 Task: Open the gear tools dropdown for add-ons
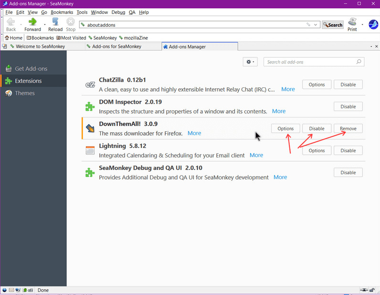point(250,62)
